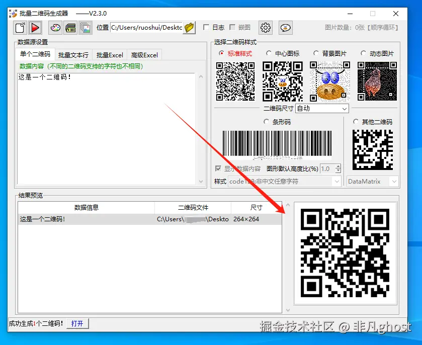The height and width of the screenshot is (345, 422).
Task: Select the 标准样式 radio button
Action: [x=221, y=53]
